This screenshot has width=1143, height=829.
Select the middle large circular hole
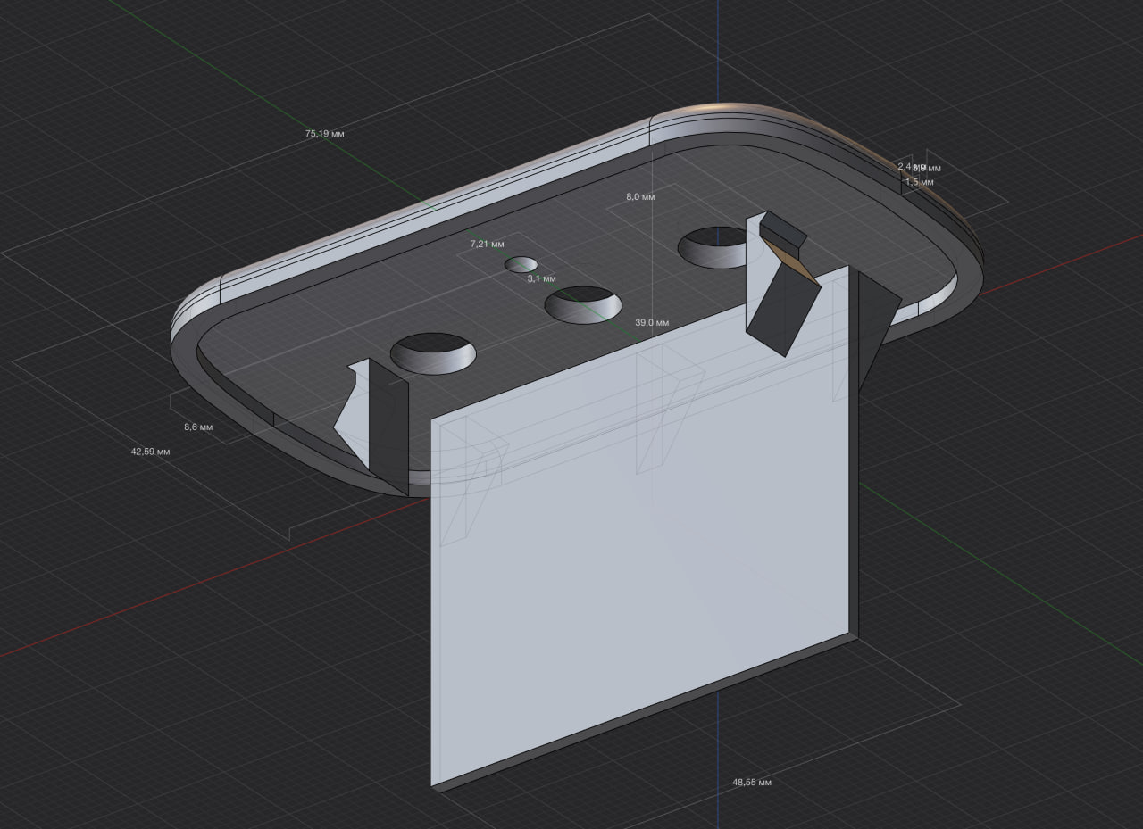[x=583, y=305]
